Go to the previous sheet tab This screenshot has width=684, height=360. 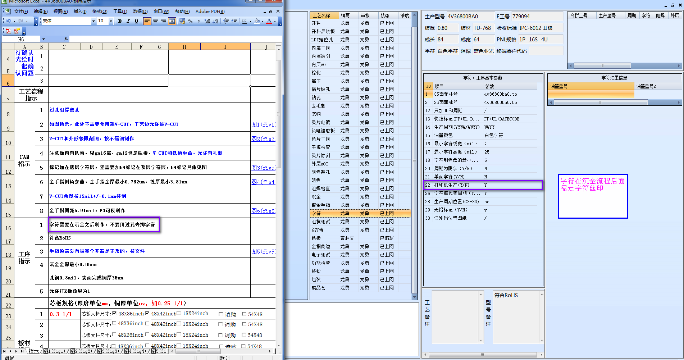point(10,351)
